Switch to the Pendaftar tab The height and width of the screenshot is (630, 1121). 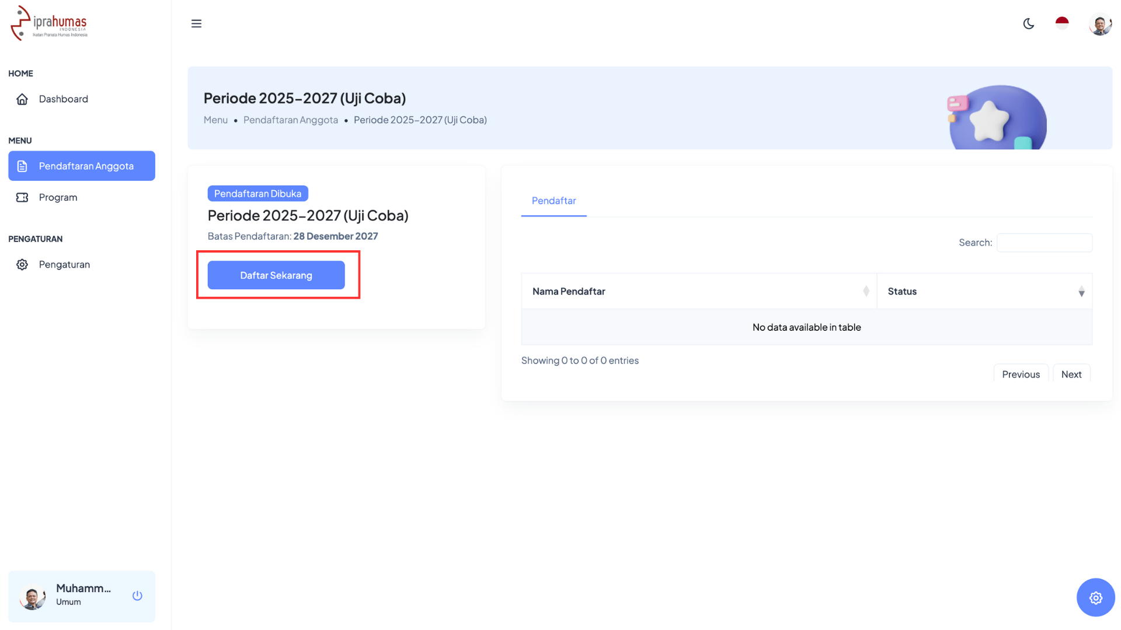(553, 201)
